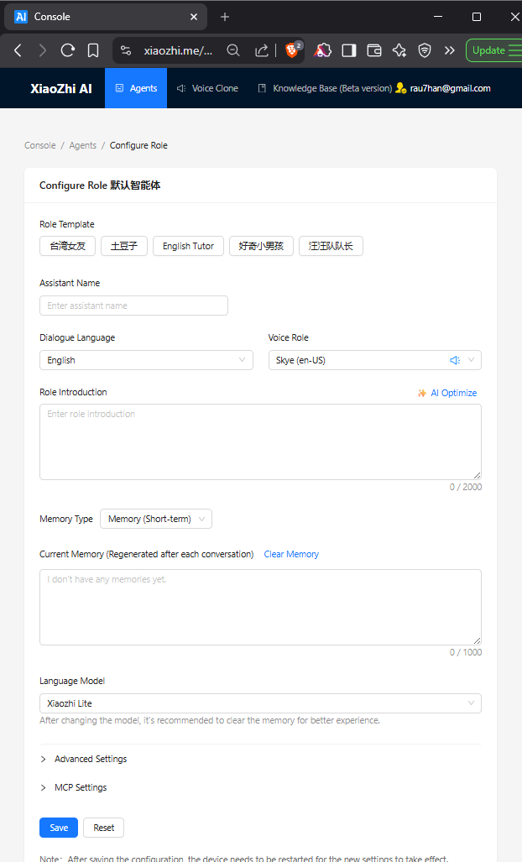Apply the 汪汪队队长 role template
The height and width of the screenshot is (862, 522).
point(331,246)
